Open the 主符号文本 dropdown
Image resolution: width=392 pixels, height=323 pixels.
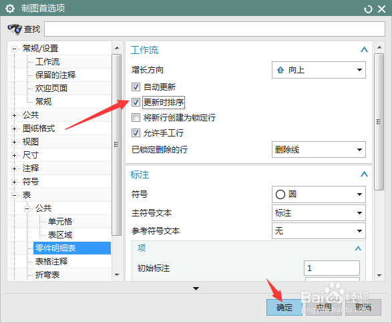(x=319, y=213)
